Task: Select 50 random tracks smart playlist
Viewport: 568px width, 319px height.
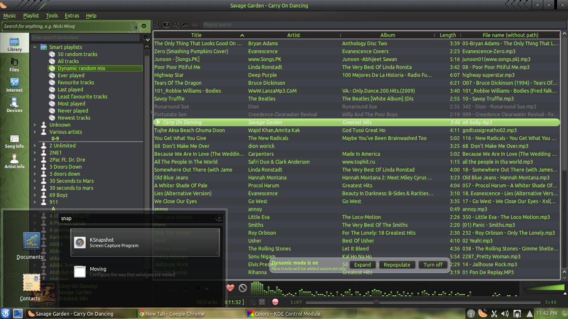Action: [x=77, y=54]
